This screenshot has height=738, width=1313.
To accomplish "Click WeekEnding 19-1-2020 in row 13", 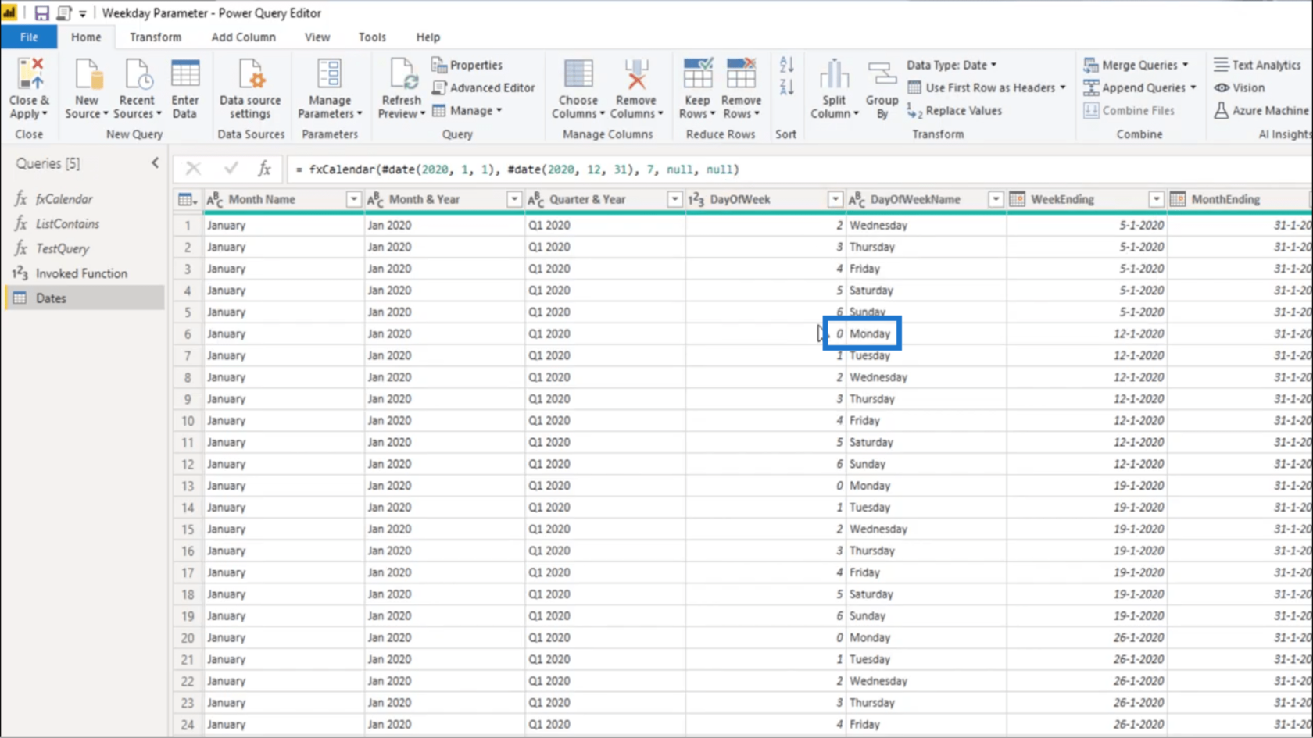I will coord(1138,486).
